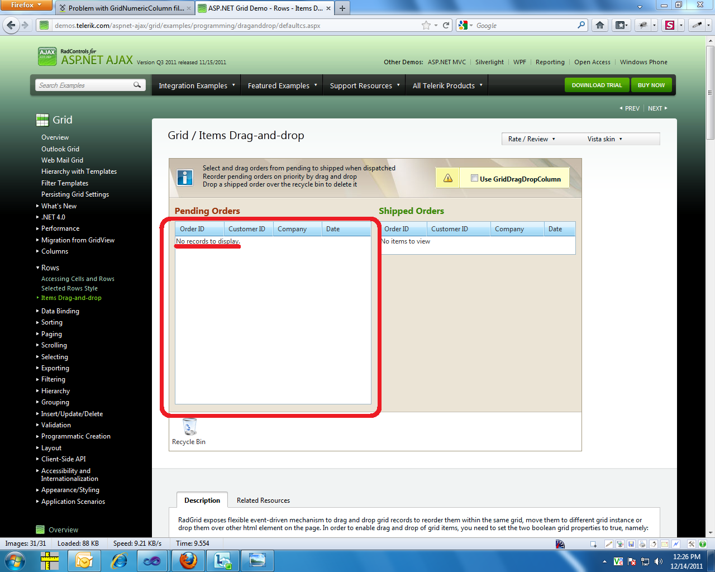This screenshot has height=572, width=715.
Task: Click the Search Examples input field
Action: click(84, 85)
